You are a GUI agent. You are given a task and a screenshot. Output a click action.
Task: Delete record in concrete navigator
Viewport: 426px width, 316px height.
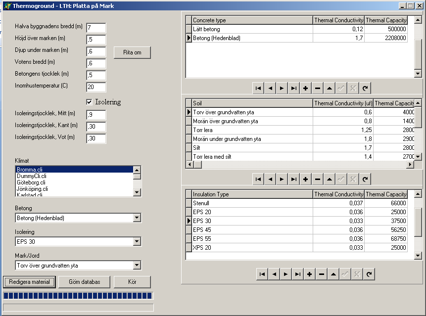point(318,88)
